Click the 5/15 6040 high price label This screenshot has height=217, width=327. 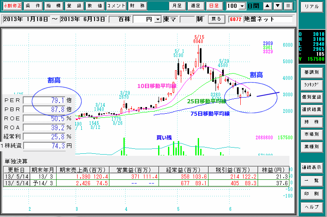coord(199,39)
